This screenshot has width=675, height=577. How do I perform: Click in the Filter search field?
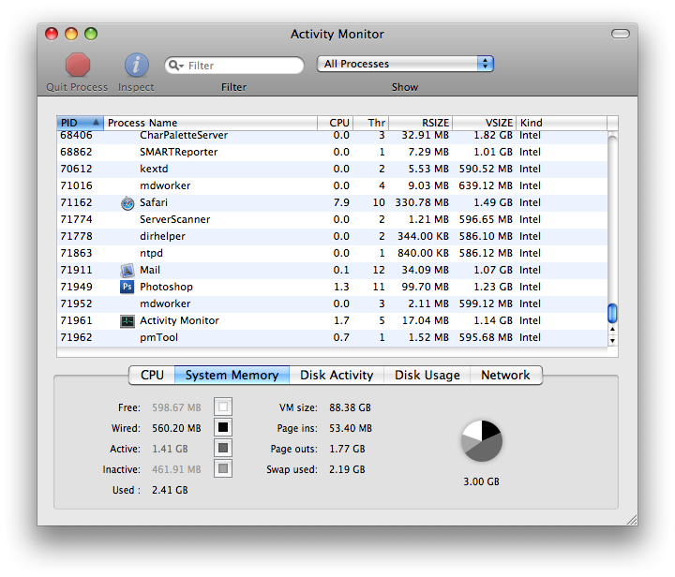(234, 66)
